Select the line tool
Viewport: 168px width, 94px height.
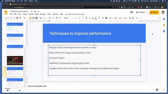click(44, 18)
